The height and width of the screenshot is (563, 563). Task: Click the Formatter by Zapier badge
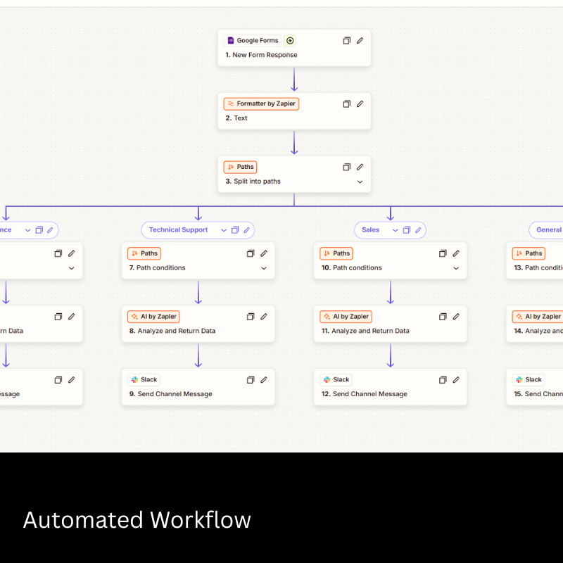(261, 103)
